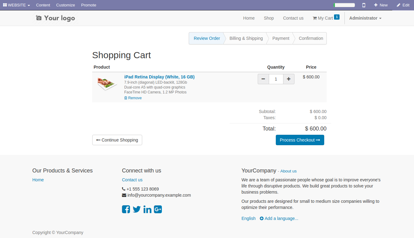Expand the Administrator user dropdown
Viewport: 414px width, 238px height.
point(365,18)
